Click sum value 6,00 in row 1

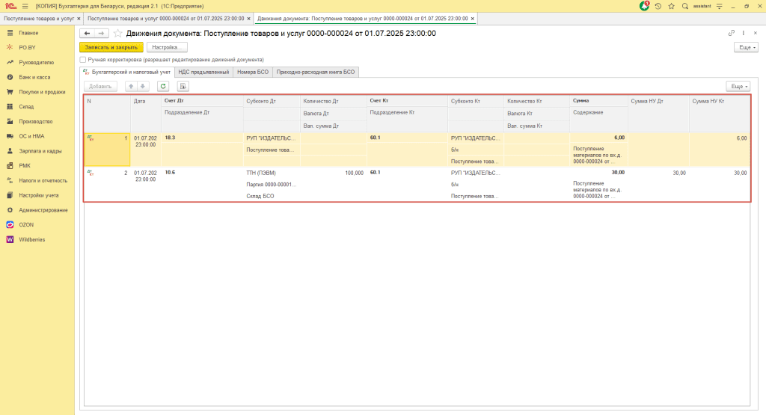point(598,138)
